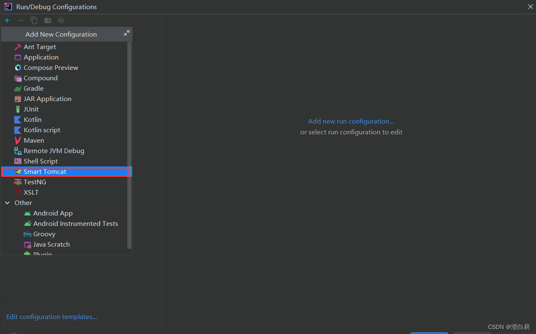Choose Maven from the configuration list
This screenshot has height=334, width=536.
(x=34, y=141)
